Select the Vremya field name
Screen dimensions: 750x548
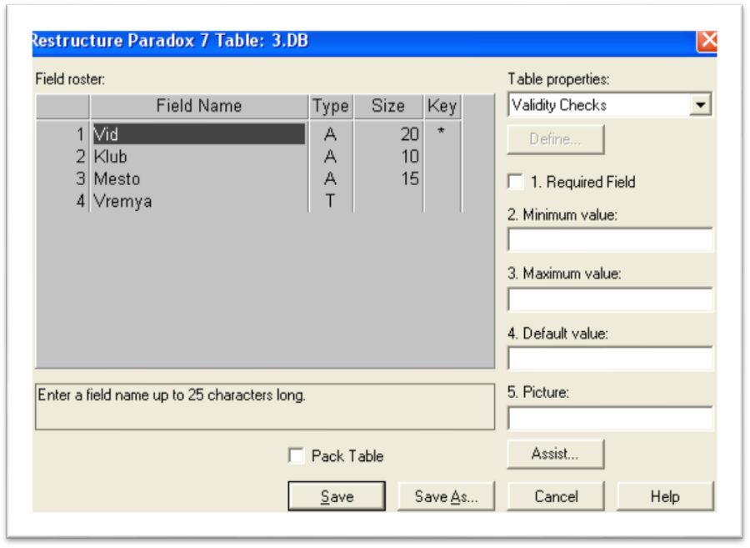coord(199,201)
